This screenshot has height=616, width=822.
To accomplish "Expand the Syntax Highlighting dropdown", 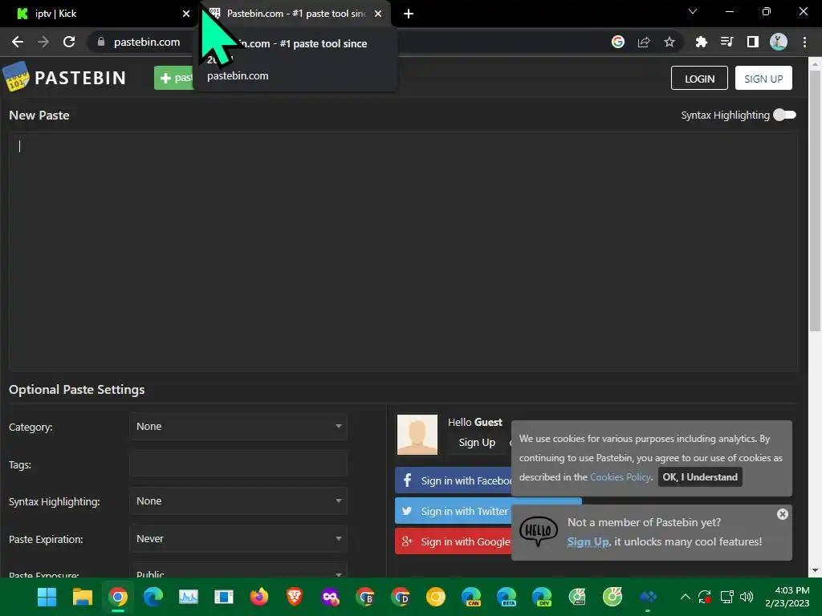I will point(238,500).
